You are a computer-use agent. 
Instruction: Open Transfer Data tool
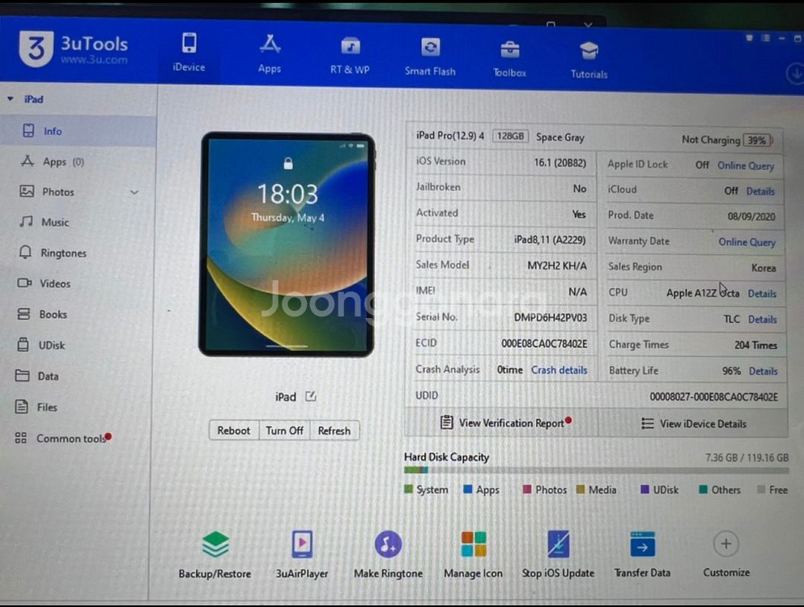[643, 554]
